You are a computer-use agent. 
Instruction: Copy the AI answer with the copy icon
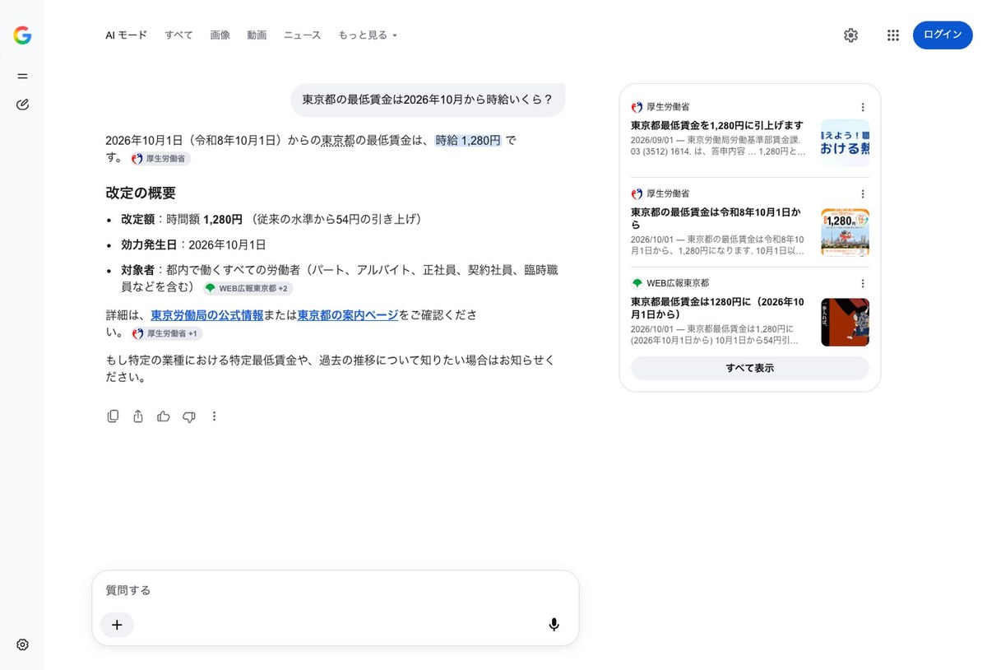tap(113, 416)
